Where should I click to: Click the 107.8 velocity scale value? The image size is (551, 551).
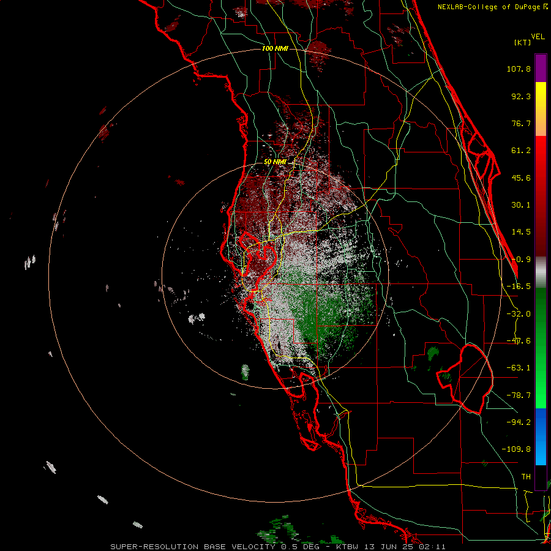click(519, 69)
